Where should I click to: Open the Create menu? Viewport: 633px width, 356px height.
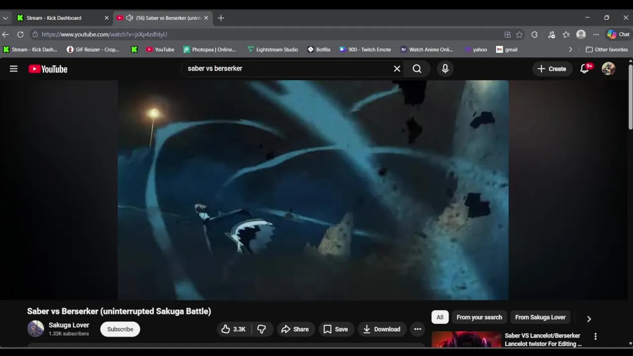click(551, 69)
